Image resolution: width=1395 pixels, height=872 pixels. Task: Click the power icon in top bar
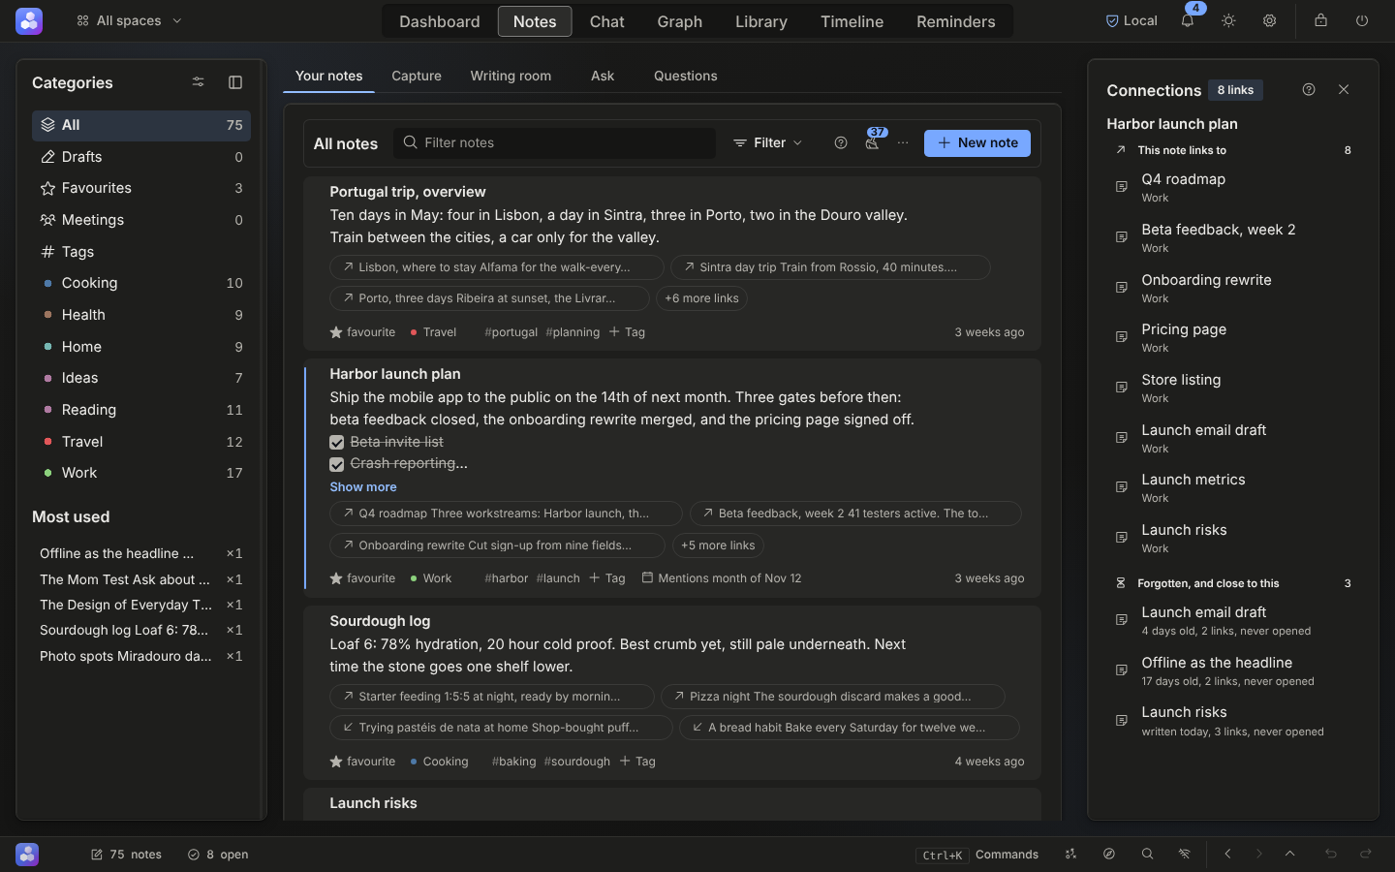tap(1362, 20)
